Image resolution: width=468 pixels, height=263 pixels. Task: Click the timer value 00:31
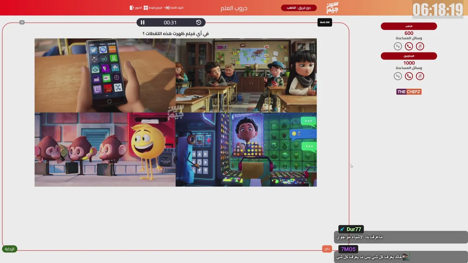point(170,23)
